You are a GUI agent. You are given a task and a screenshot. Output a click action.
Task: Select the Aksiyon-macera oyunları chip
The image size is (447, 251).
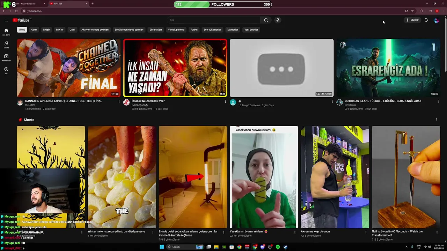point(95,30)
